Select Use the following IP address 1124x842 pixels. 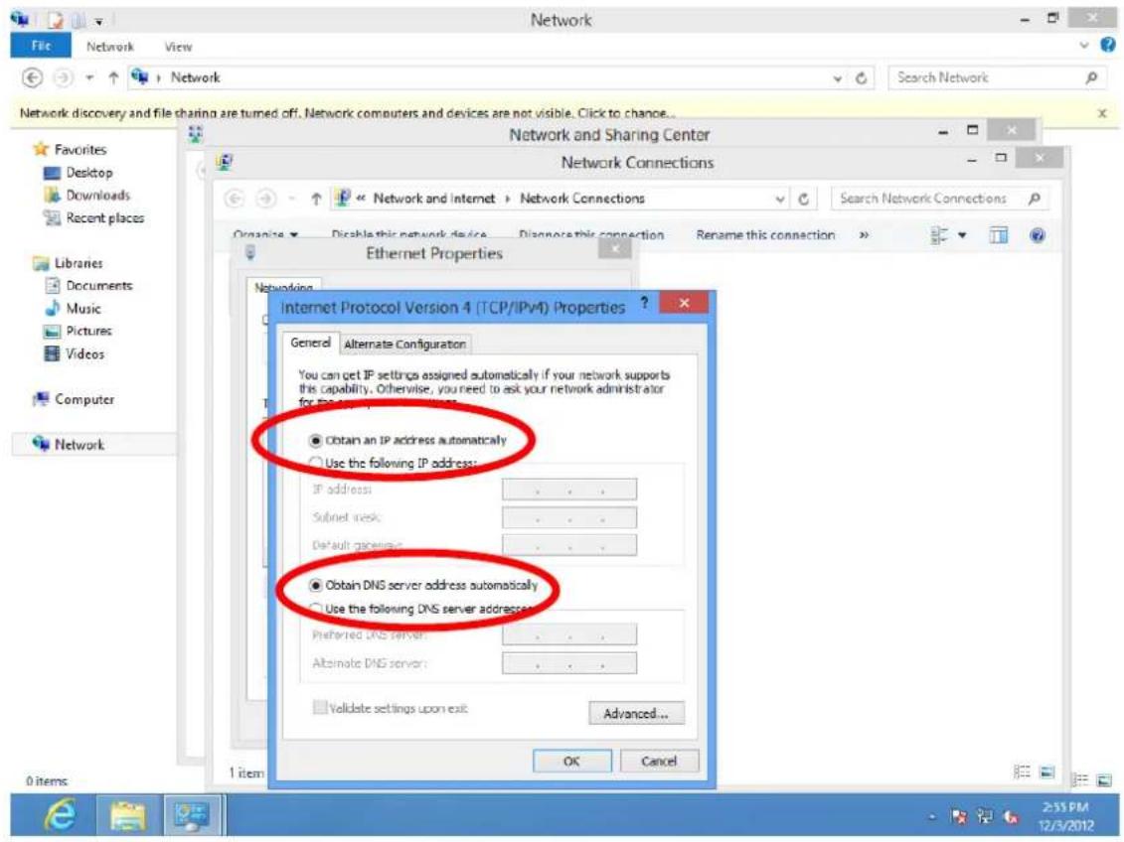pos(393,464)
